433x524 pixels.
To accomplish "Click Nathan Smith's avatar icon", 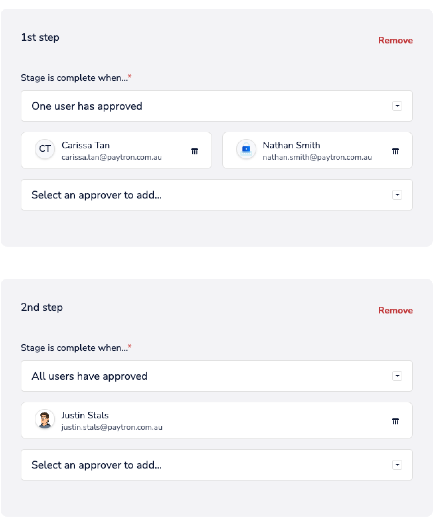I will pyautogui.click(x=246, y=149).
